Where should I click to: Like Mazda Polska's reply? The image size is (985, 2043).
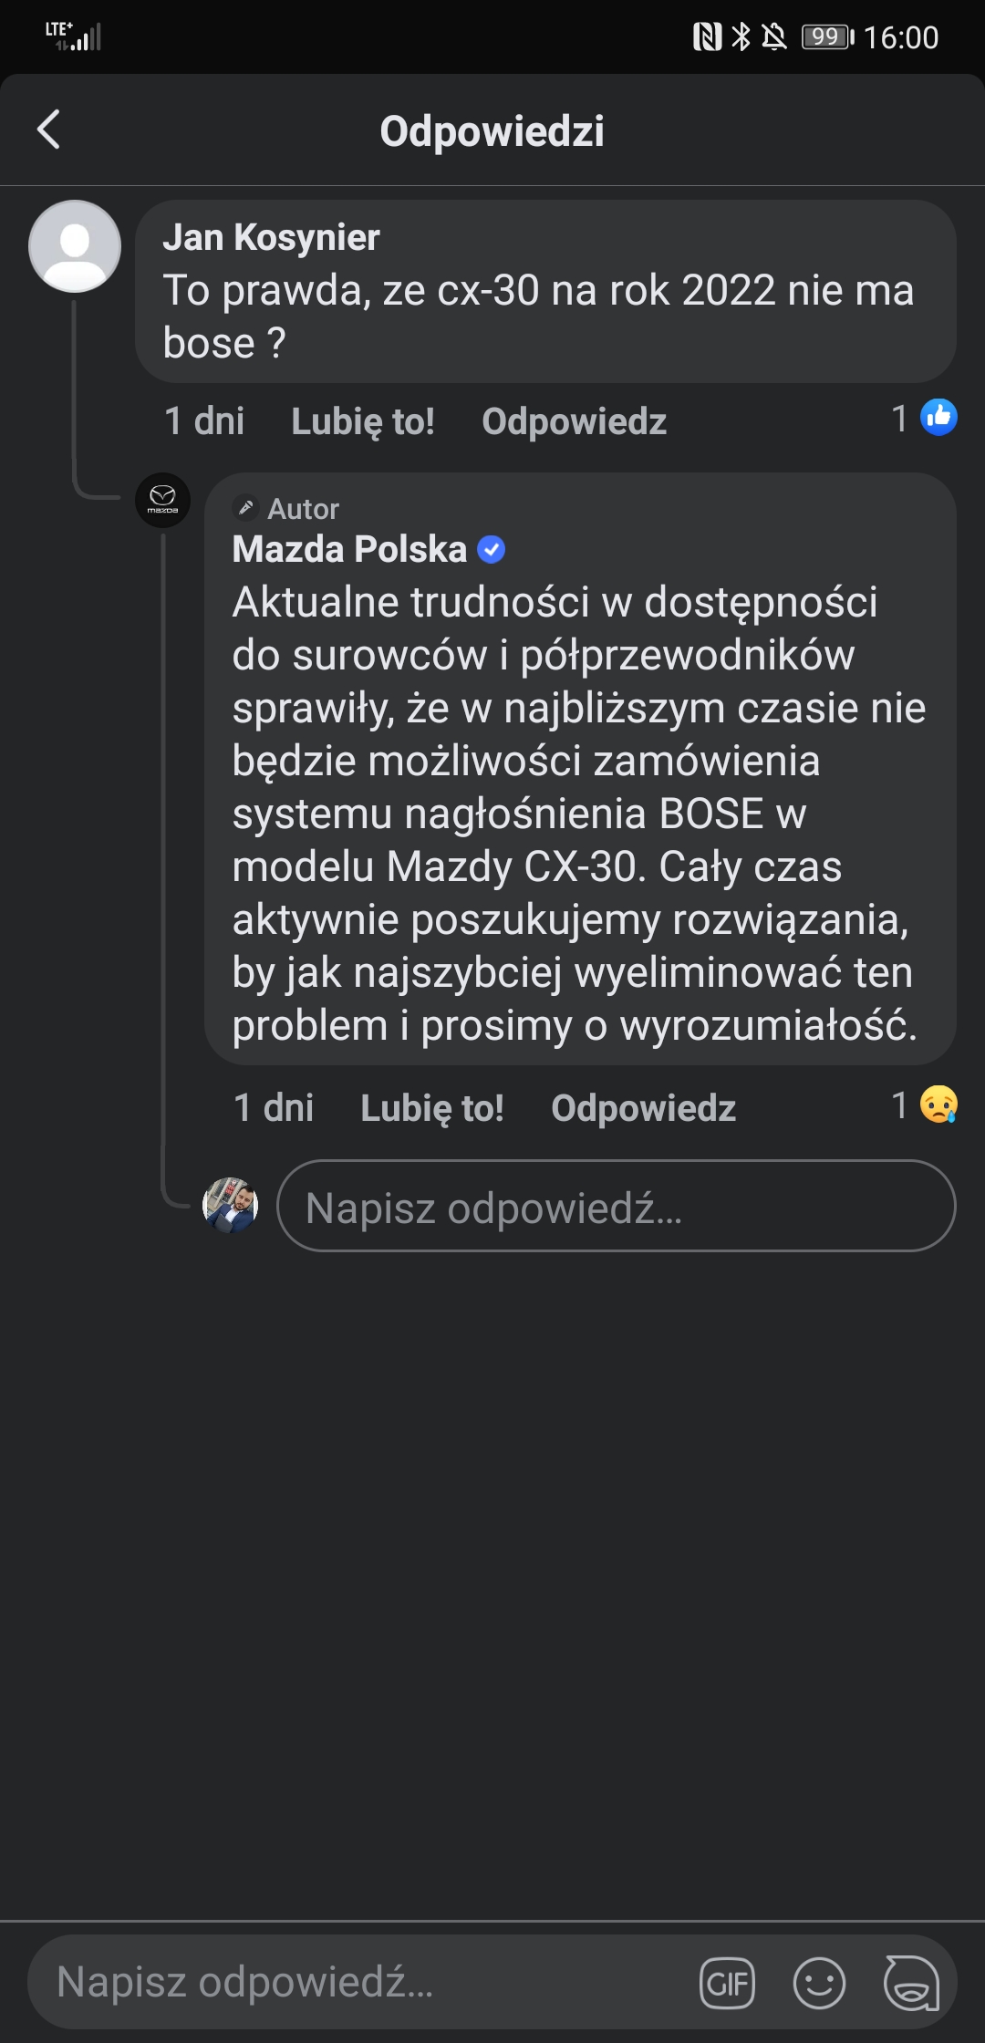431,1108
